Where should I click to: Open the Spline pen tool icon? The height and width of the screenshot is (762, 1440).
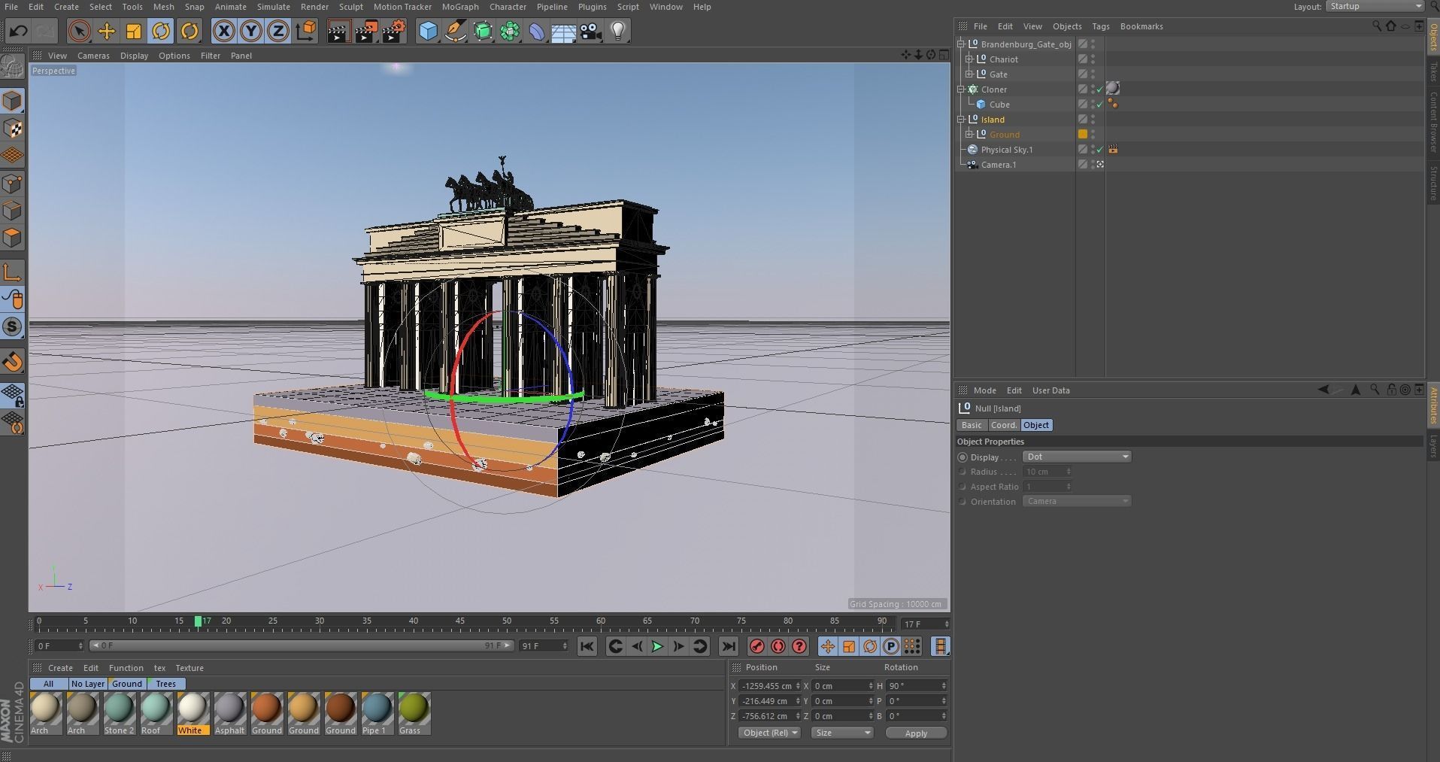pyautogui.click(x=456, y=31)
